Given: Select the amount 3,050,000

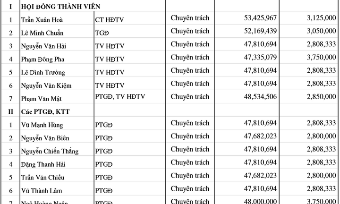Looking at the screenshot, I should point(318,31).
